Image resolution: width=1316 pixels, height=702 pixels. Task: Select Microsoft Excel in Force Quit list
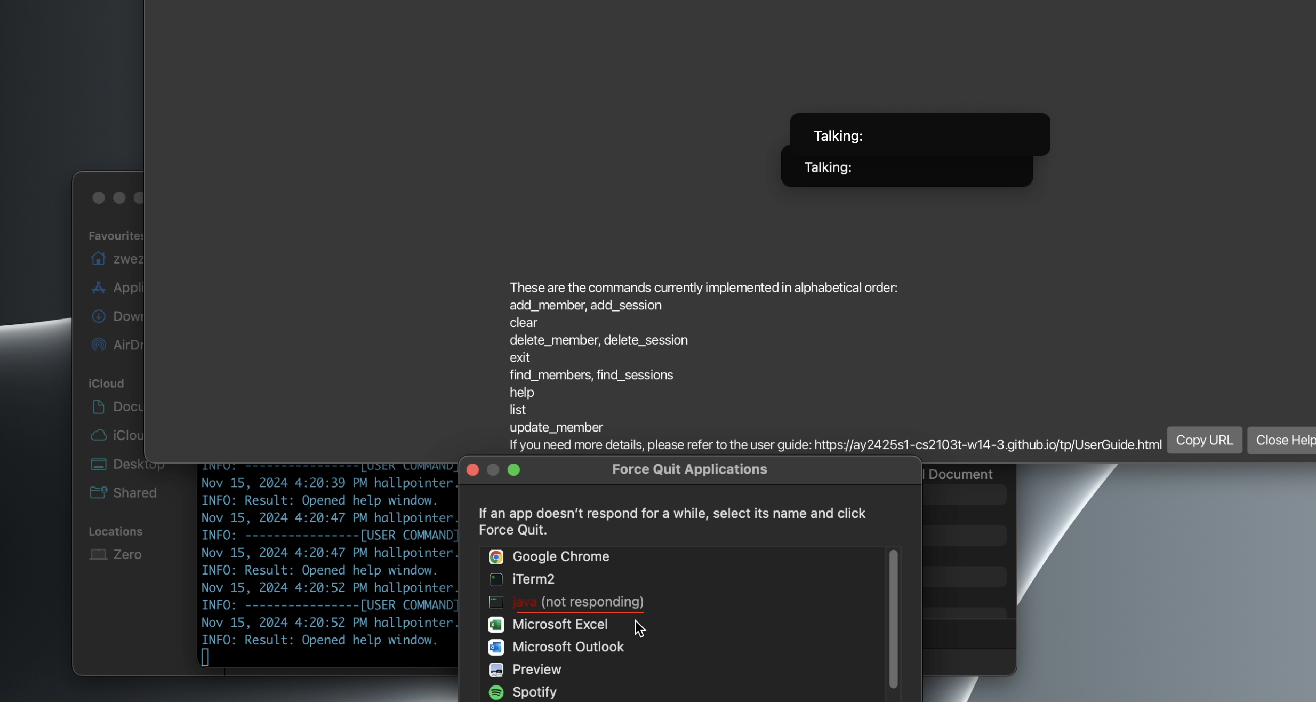coord(559,624)
